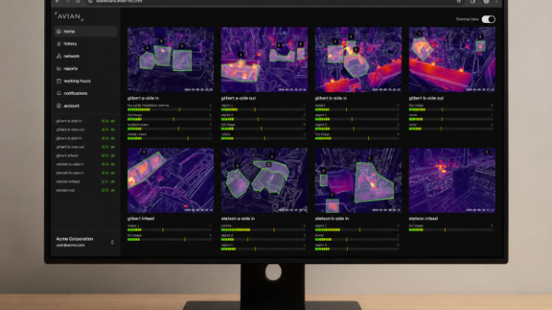This screenshot has height=310, width=552.
Task: Click the stetson b-side in card title
Action: coord(332,219)
